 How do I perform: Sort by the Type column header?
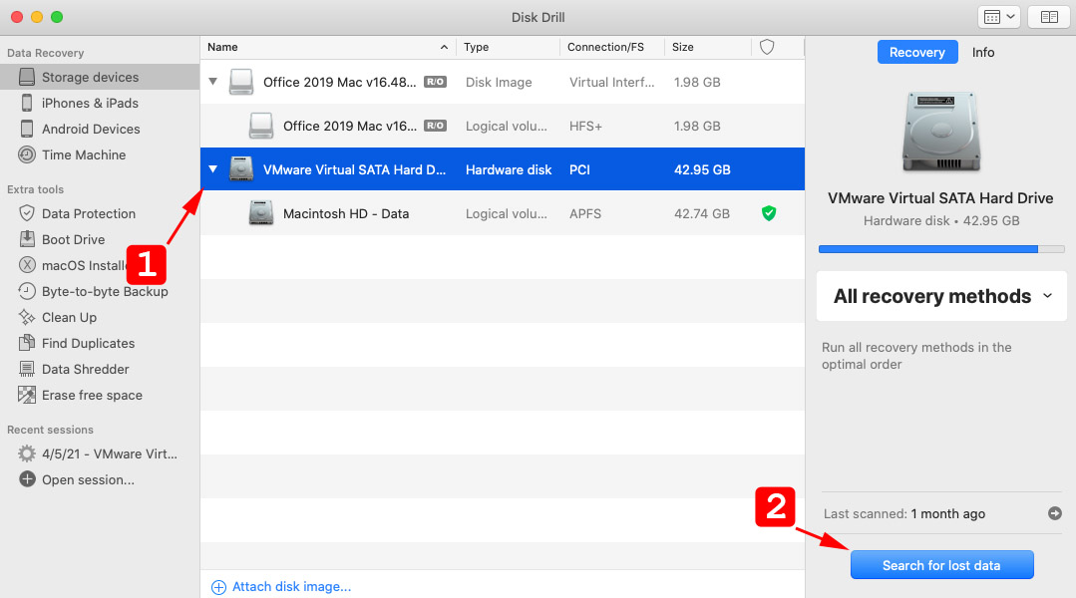[508, 47]
